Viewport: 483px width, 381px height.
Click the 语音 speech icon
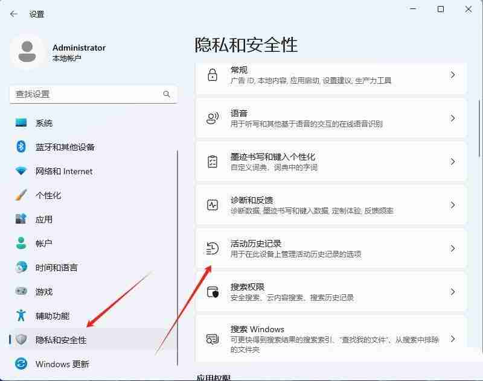pos(212,118)
